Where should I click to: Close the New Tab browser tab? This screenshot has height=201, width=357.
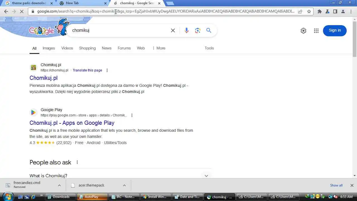click(x=105, y=3)
